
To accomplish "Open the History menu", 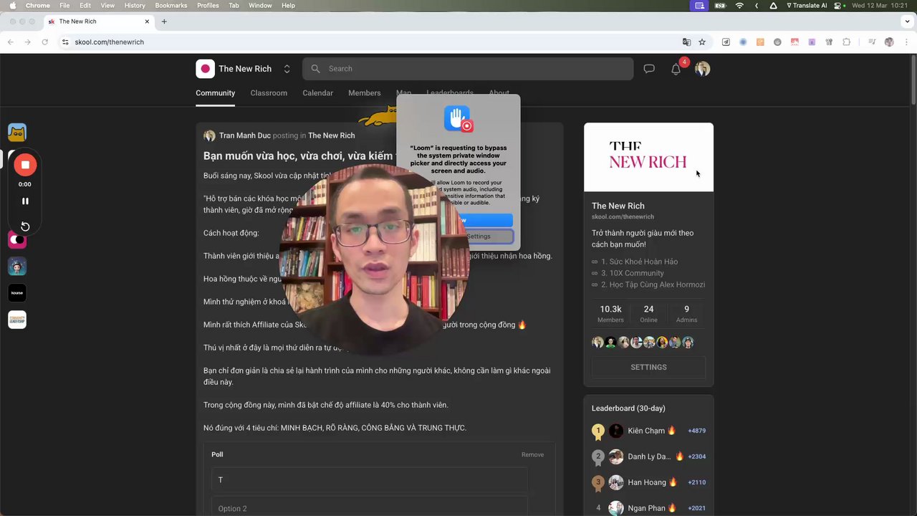I will (135, 5).
